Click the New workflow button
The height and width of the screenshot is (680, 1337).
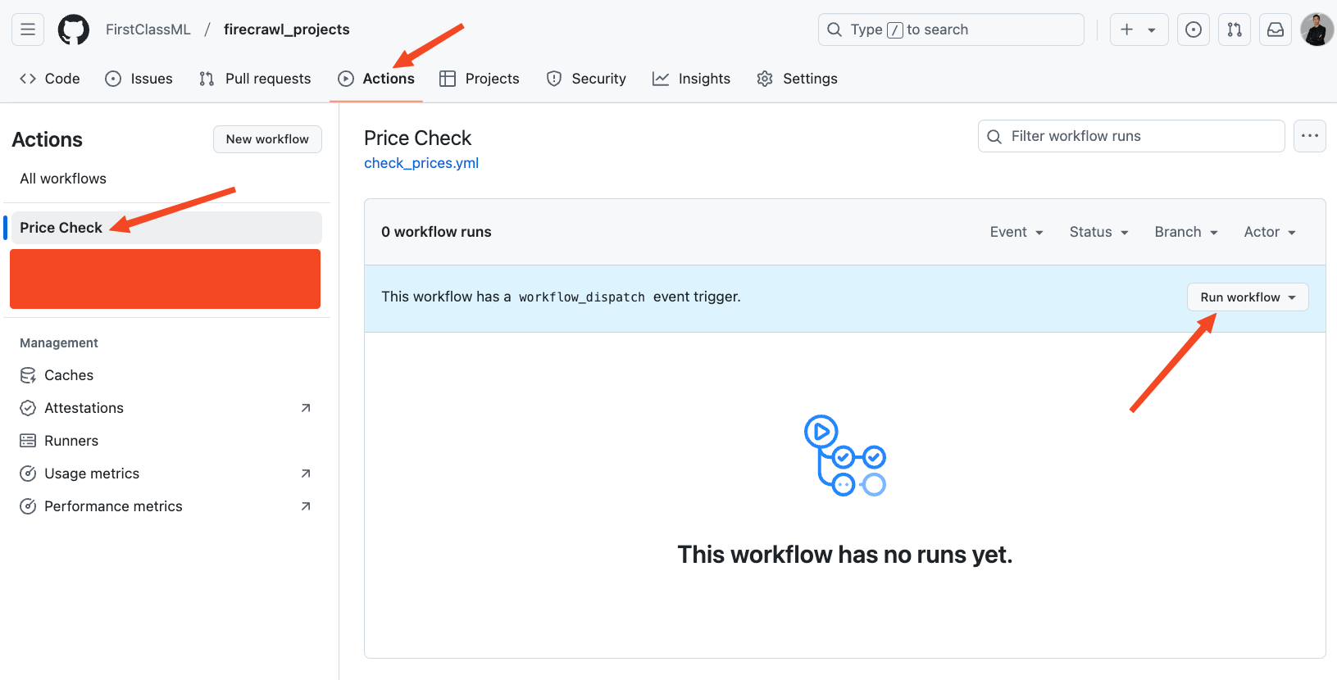click(267, 139)
